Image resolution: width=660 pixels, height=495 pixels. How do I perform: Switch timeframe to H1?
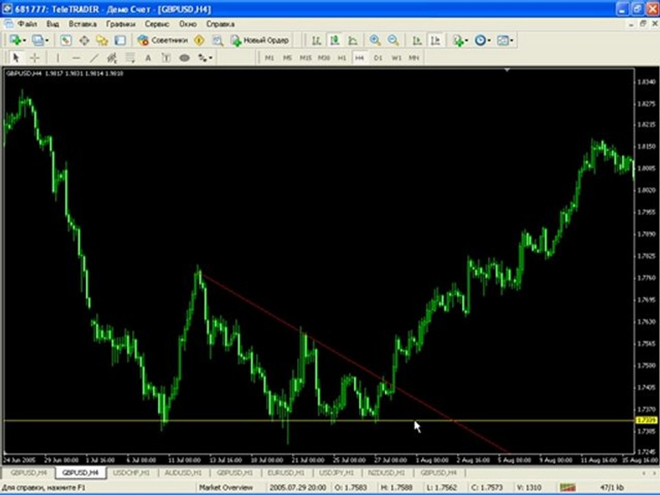[x=342, y=58]
